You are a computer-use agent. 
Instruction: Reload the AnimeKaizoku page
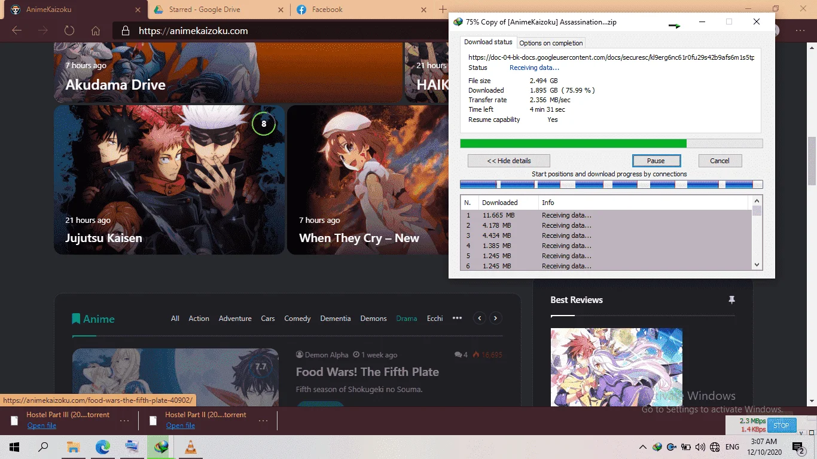point(69,30)
